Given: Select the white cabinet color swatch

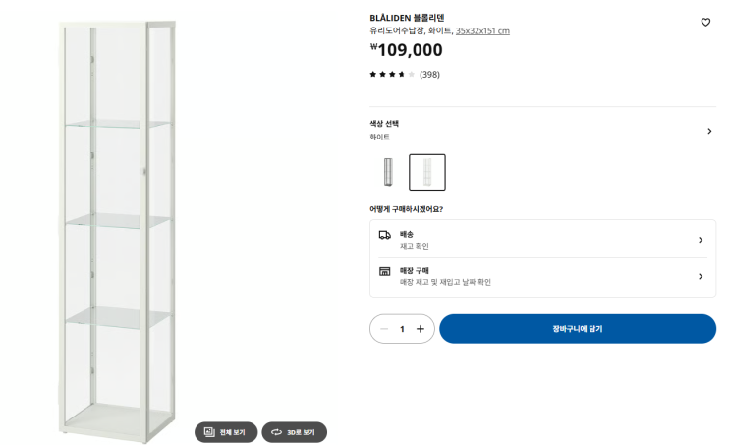Looking at the screenshot, I should point(427,172).
